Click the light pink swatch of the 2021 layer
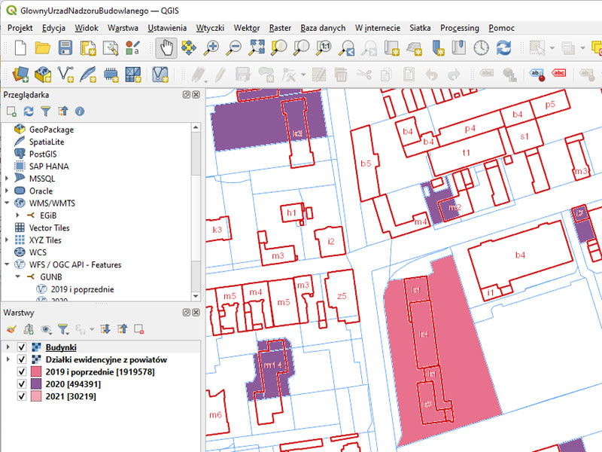 tap(36, 396)
